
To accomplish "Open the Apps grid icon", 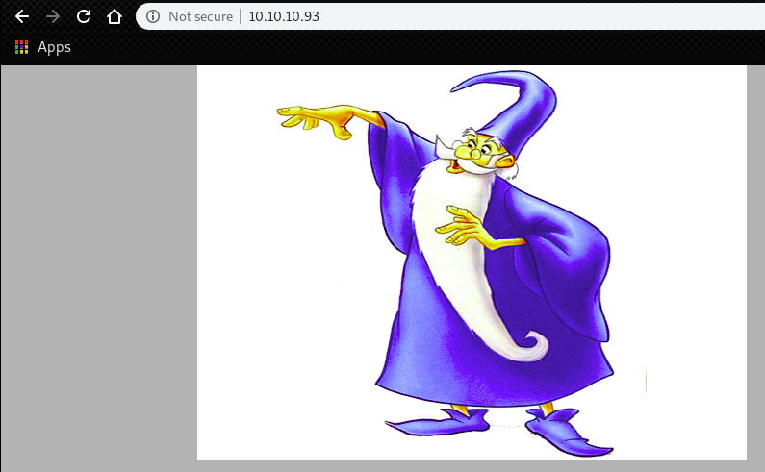I will click(x=21, y=47).
